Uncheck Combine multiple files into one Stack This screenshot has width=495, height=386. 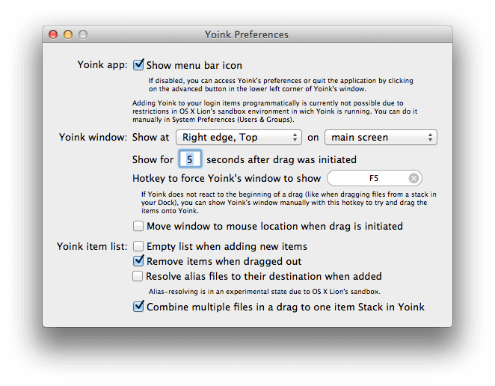(138, 307)
